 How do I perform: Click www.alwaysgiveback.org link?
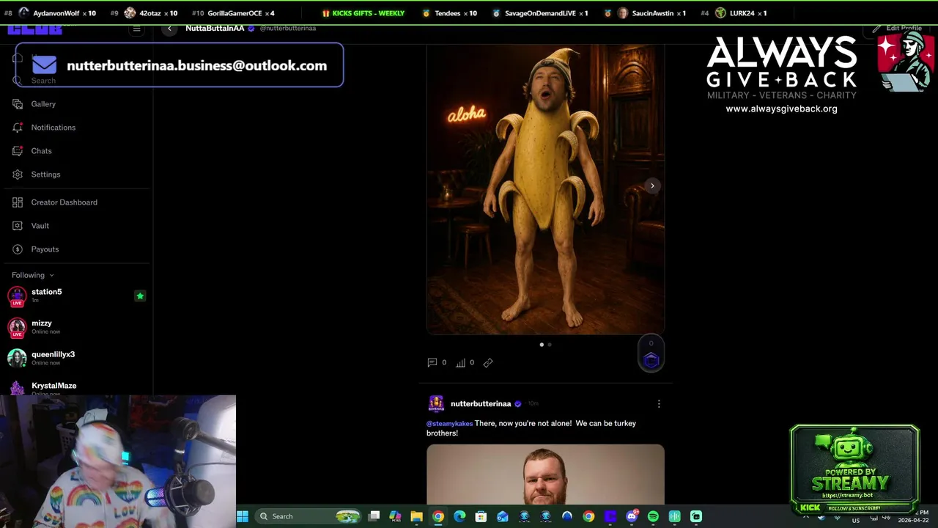(781, 109)
